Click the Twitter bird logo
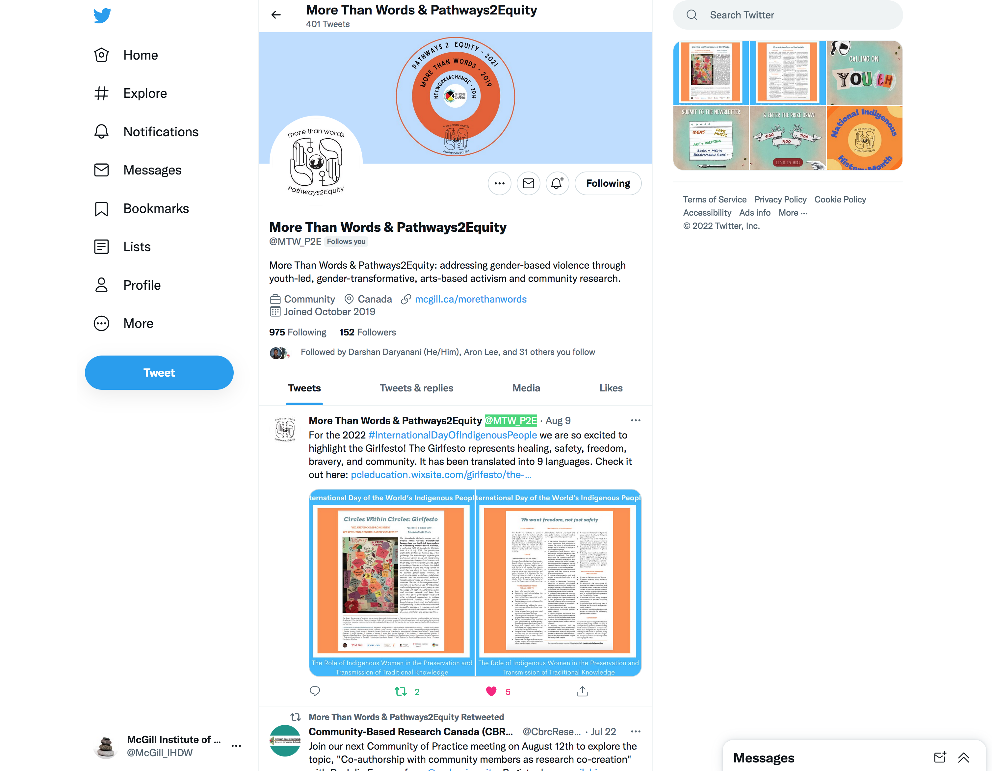Screen dimensions: 992x771 point(102,15)
